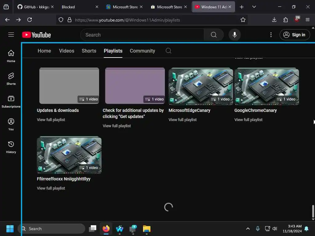Open volume control in tray
Image resolution: width=315 pixels, height=236 pixels.
click(275, 229)
